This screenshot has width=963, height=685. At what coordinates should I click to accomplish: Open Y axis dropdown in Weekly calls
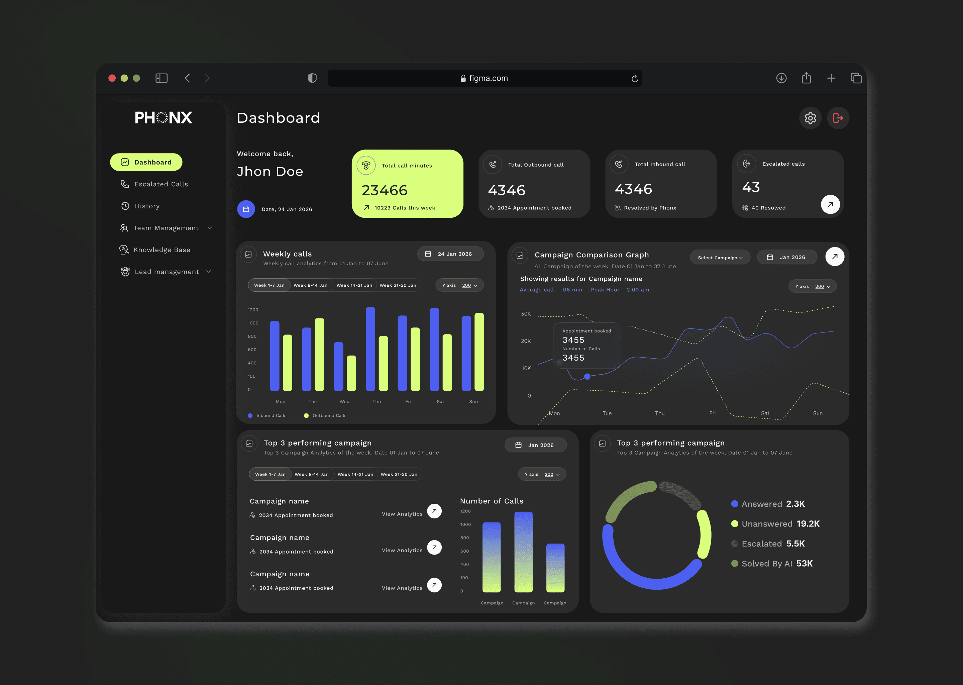[459, 285]
